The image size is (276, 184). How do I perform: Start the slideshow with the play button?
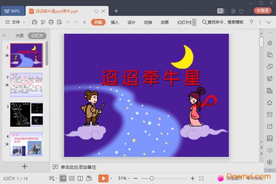point(103,178)
